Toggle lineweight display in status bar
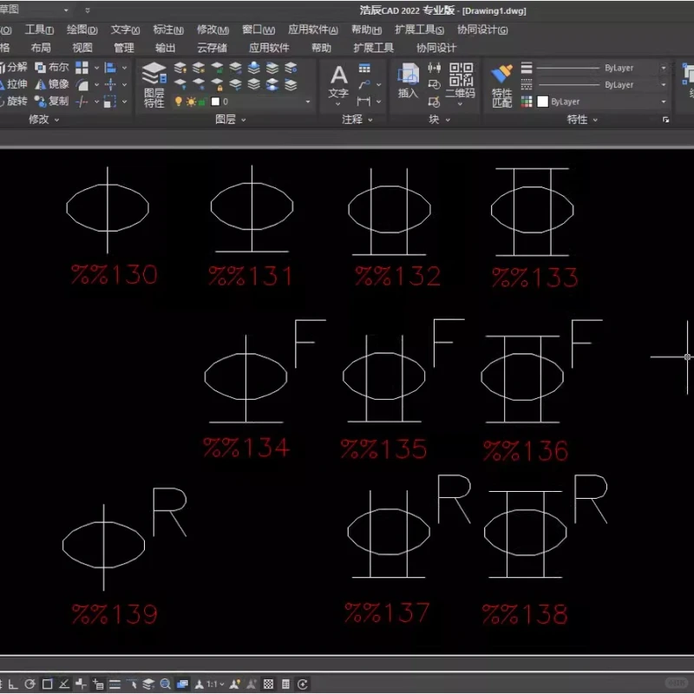 [x=115, y=684]
